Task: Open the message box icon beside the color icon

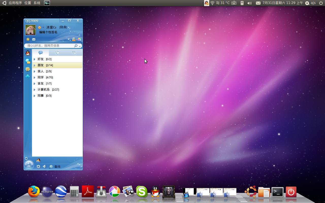Action: (74, 39)
